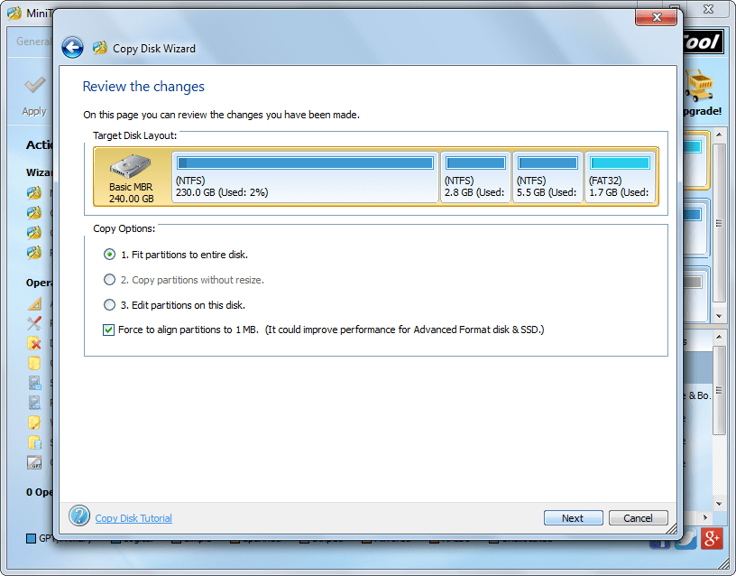Image resolution: width=736 pixels, height=576 pixels.
Task: Close the MiniTool main window
Action: tap(708, 9)
